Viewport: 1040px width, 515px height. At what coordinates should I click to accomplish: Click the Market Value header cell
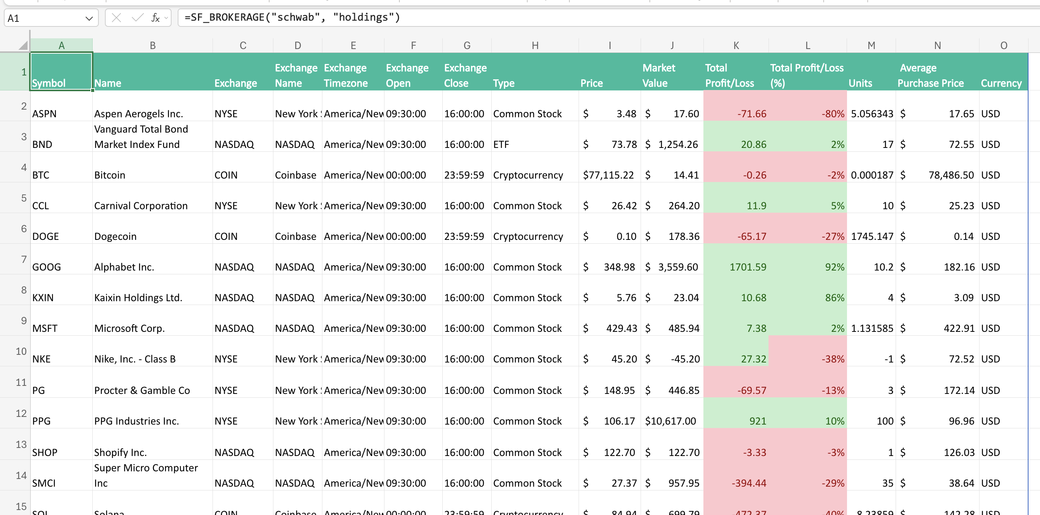(x=672, y=72)
